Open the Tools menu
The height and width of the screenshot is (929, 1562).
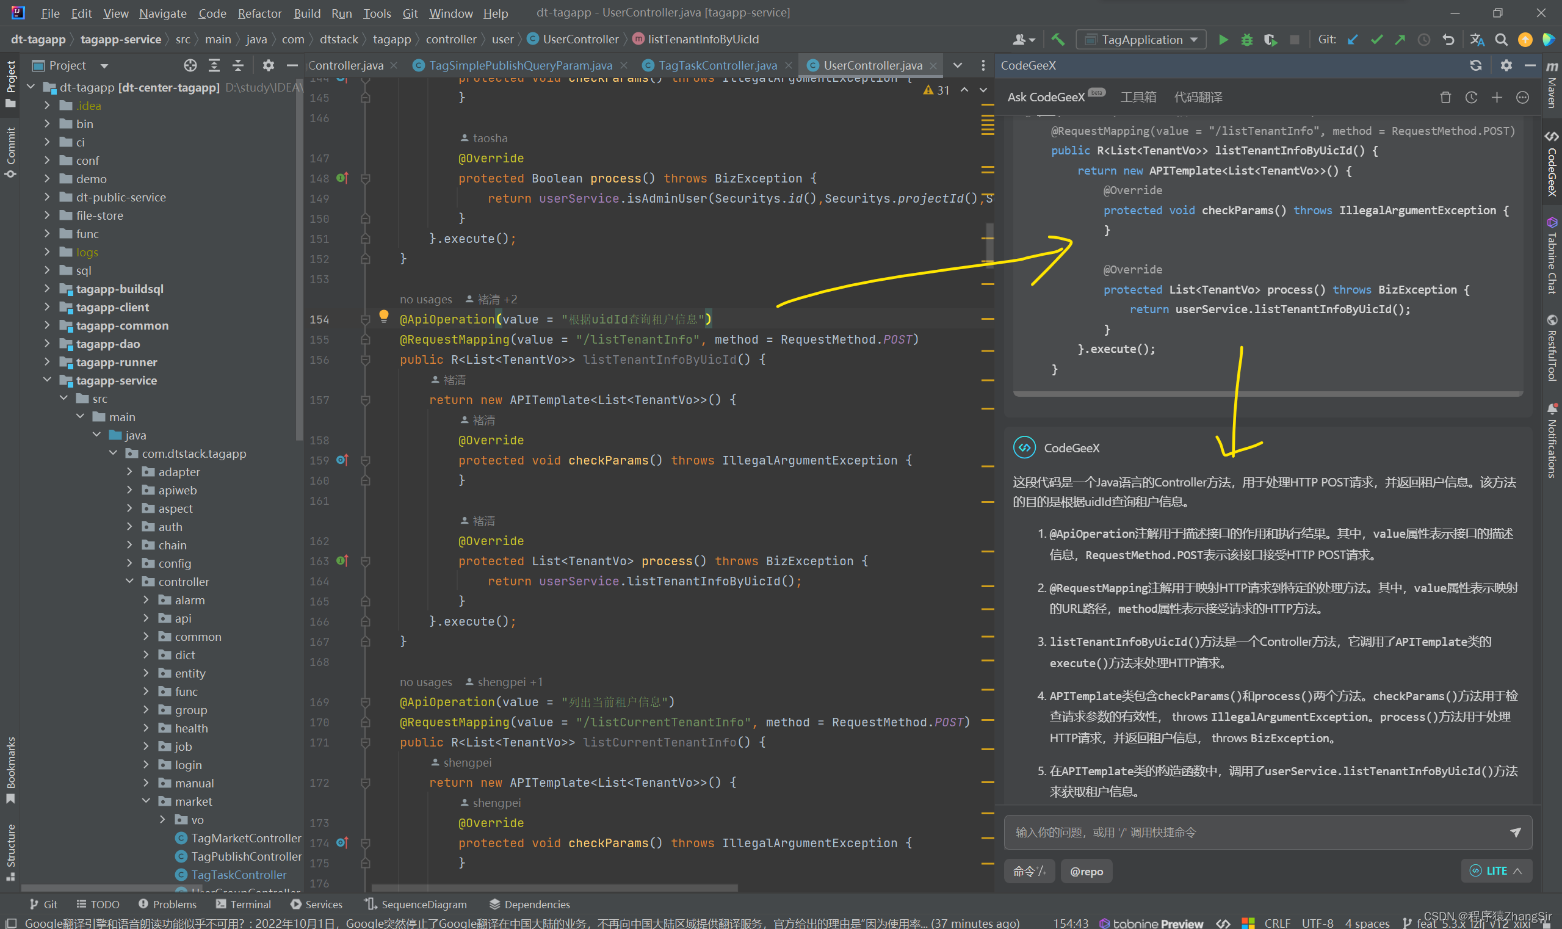[x=377, y=13]
